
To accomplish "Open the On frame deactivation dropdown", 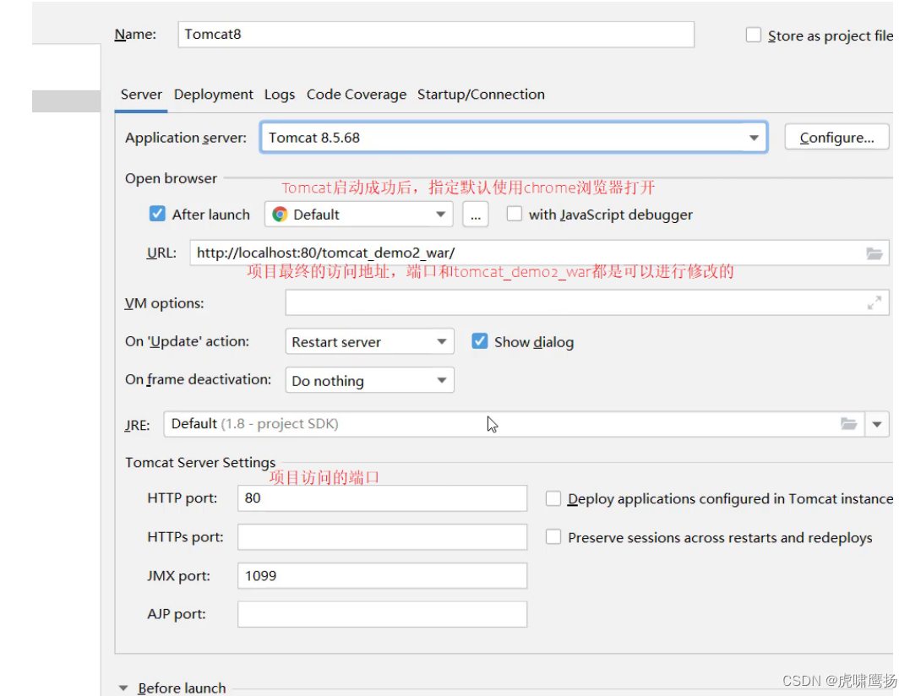I will [441, 380].
